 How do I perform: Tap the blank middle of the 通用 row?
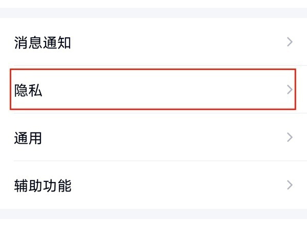164,137
